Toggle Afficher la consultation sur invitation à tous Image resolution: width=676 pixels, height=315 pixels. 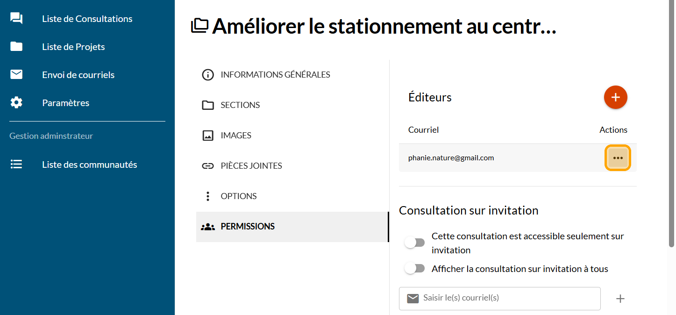tap(415, 269)
